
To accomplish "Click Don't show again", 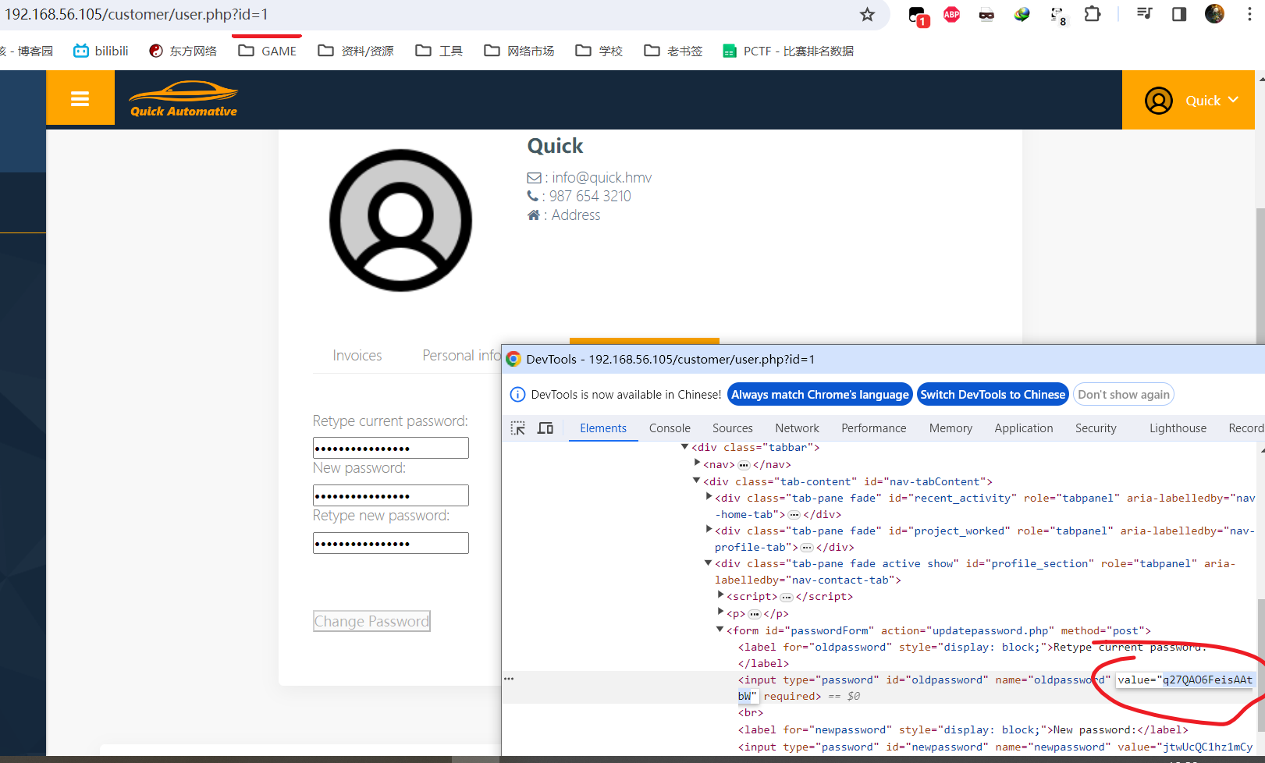I will pos(1124,394).
